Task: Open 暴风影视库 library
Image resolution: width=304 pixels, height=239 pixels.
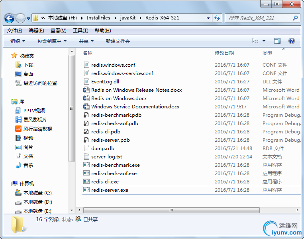Action: coord(35,119)
